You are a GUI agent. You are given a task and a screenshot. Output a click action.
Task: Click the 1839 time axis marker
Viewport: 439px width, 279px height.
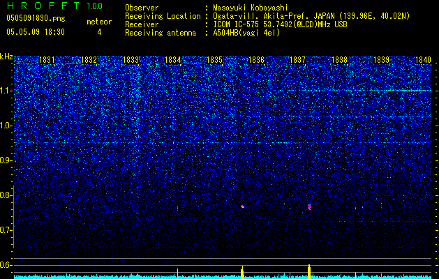(381, 59)
